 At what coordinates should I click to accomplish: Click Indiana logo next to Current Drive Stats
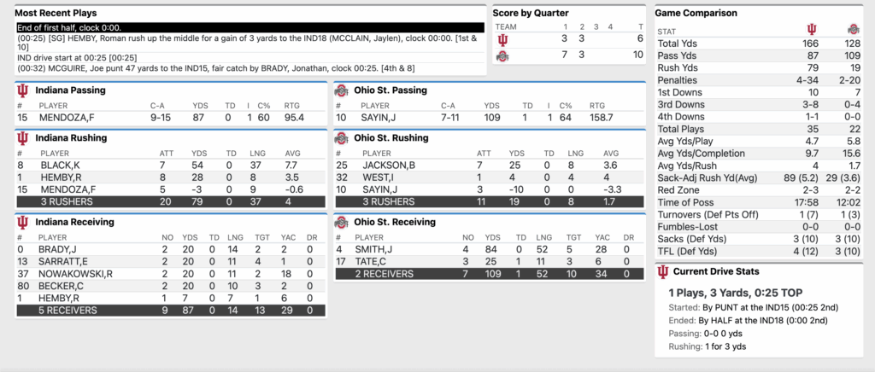click(662, 271)
